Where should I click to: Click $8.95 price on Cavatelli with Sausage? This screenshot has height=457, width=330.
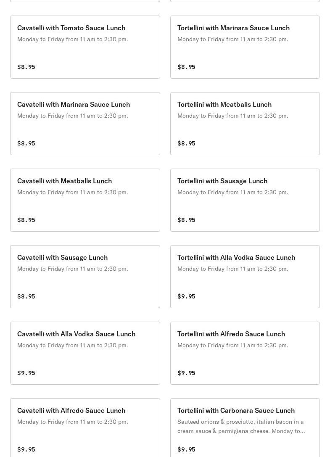pyautogui.click(x=26, y=296)
